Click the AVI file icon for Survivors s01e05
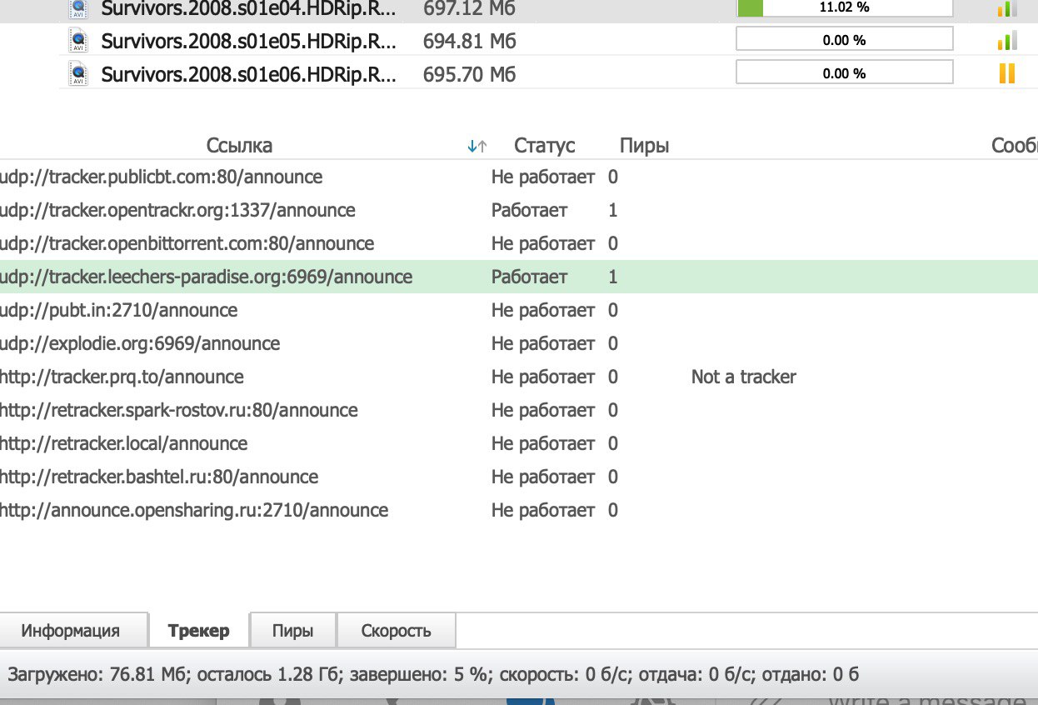 pos(77,40)
